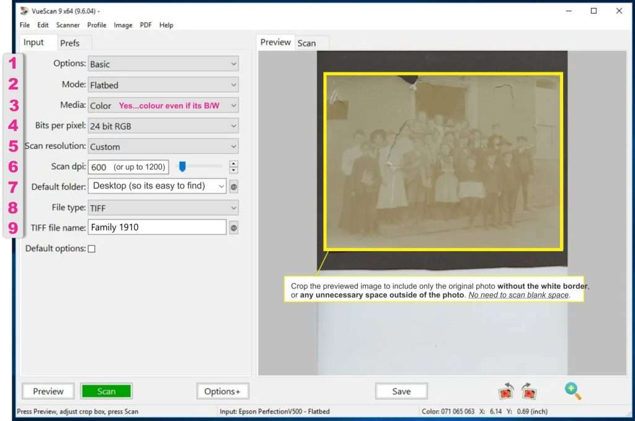Click the previewed family photo in crop box
The image size is (635, 421).
pos(443,162)
